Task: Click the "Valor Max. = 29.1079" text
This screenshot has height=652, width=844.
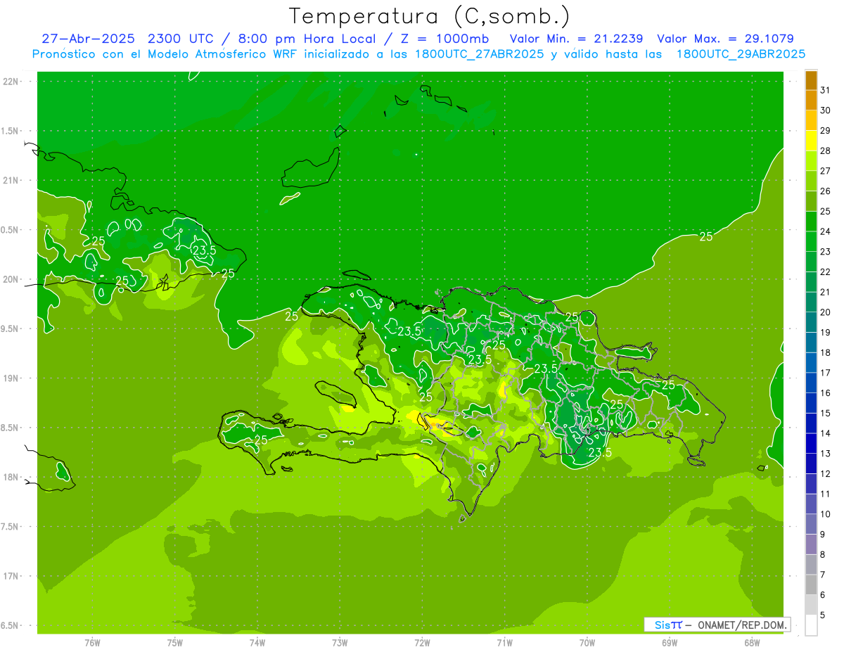Action: click(x=725, y=39)
